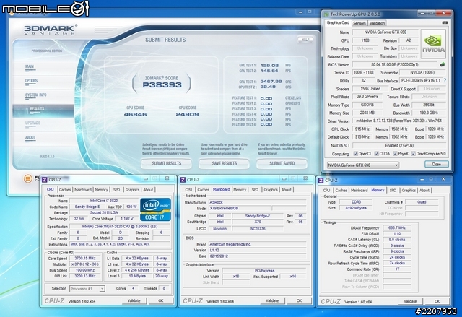The image size is (462, 317).
Task: Click Validate in the Memory CPU-Z window
Action: click(x=410, y=301)
